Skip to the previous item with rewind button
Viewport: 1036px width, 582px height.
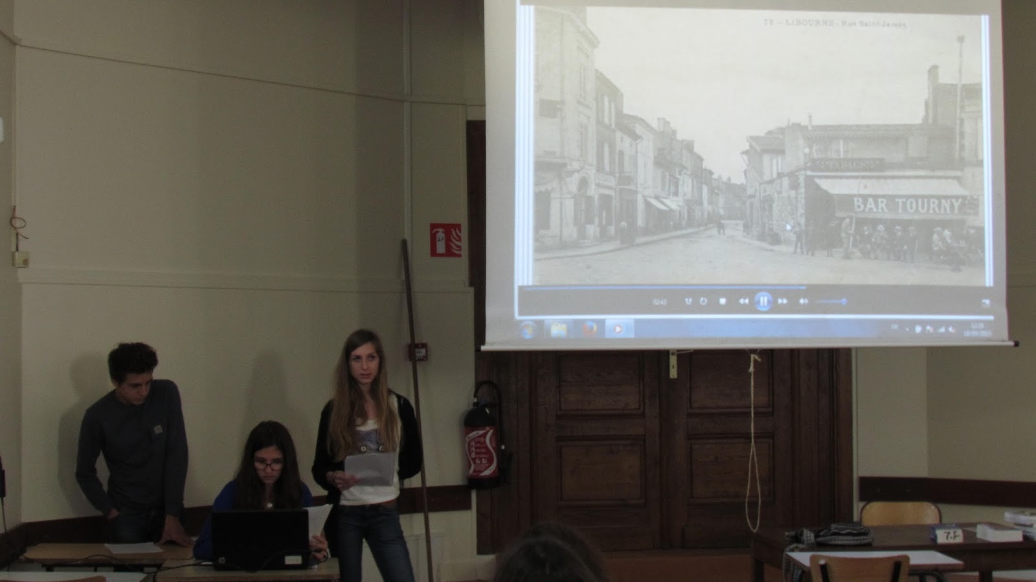coord(743,301)
